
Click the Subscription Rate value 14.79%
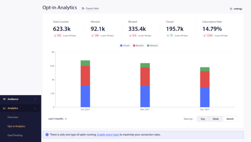tap(212, 29)
